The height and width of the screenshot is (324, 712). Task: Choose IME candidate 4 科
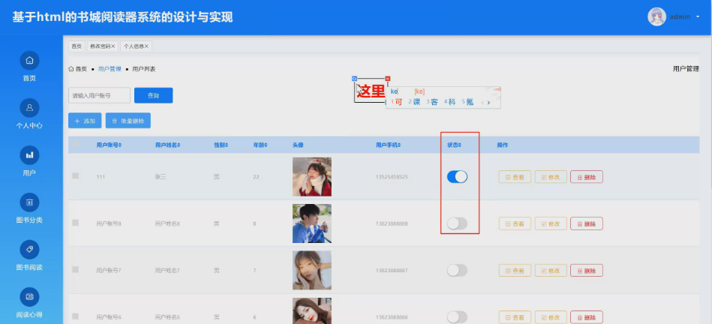pyautogui.click(x=450, y=102)
